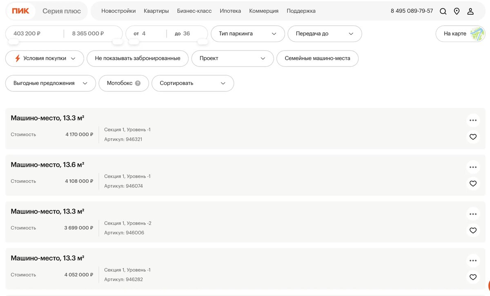Expand the Передача до dropdown
The height and width of the screenshot is (296, 490).
325,34
